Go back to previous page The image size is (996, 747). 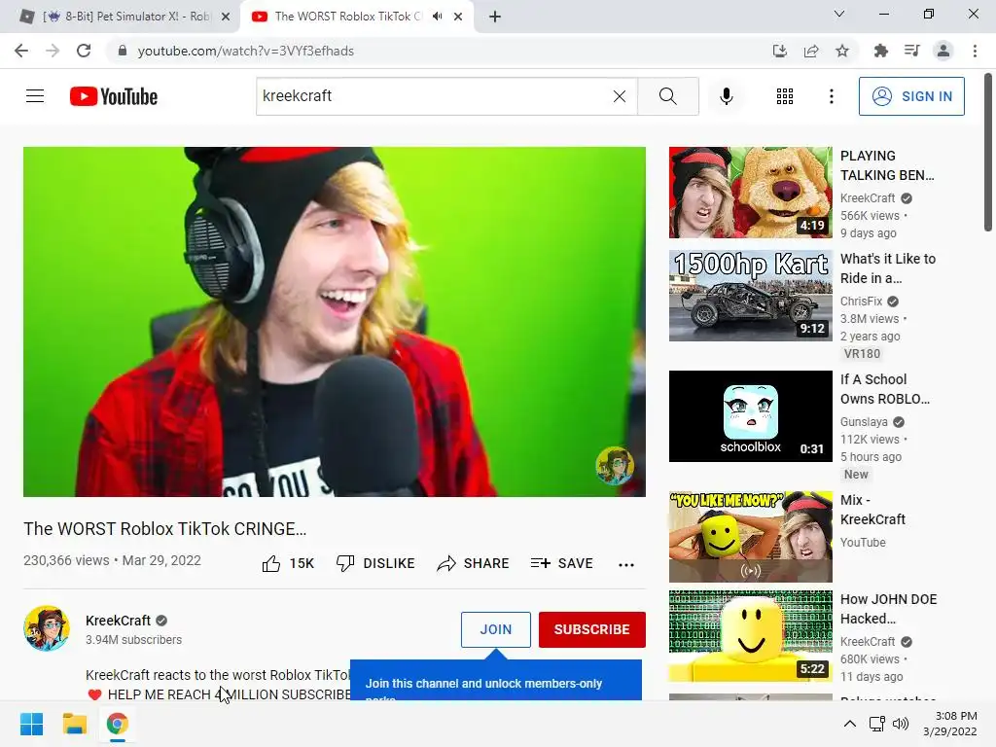[x=21, y=51]
